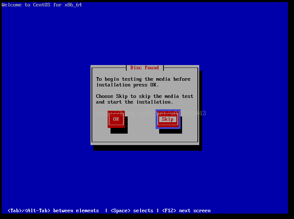Click the '<Tab>/<Alt-Tab> between elements' hint
The height and width of the screenshot is (219, 294).
point(53,210)
